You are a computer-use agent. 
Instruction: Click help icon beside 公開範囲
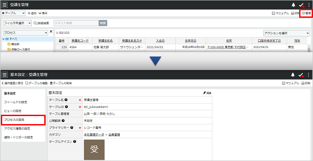point(63,121)
